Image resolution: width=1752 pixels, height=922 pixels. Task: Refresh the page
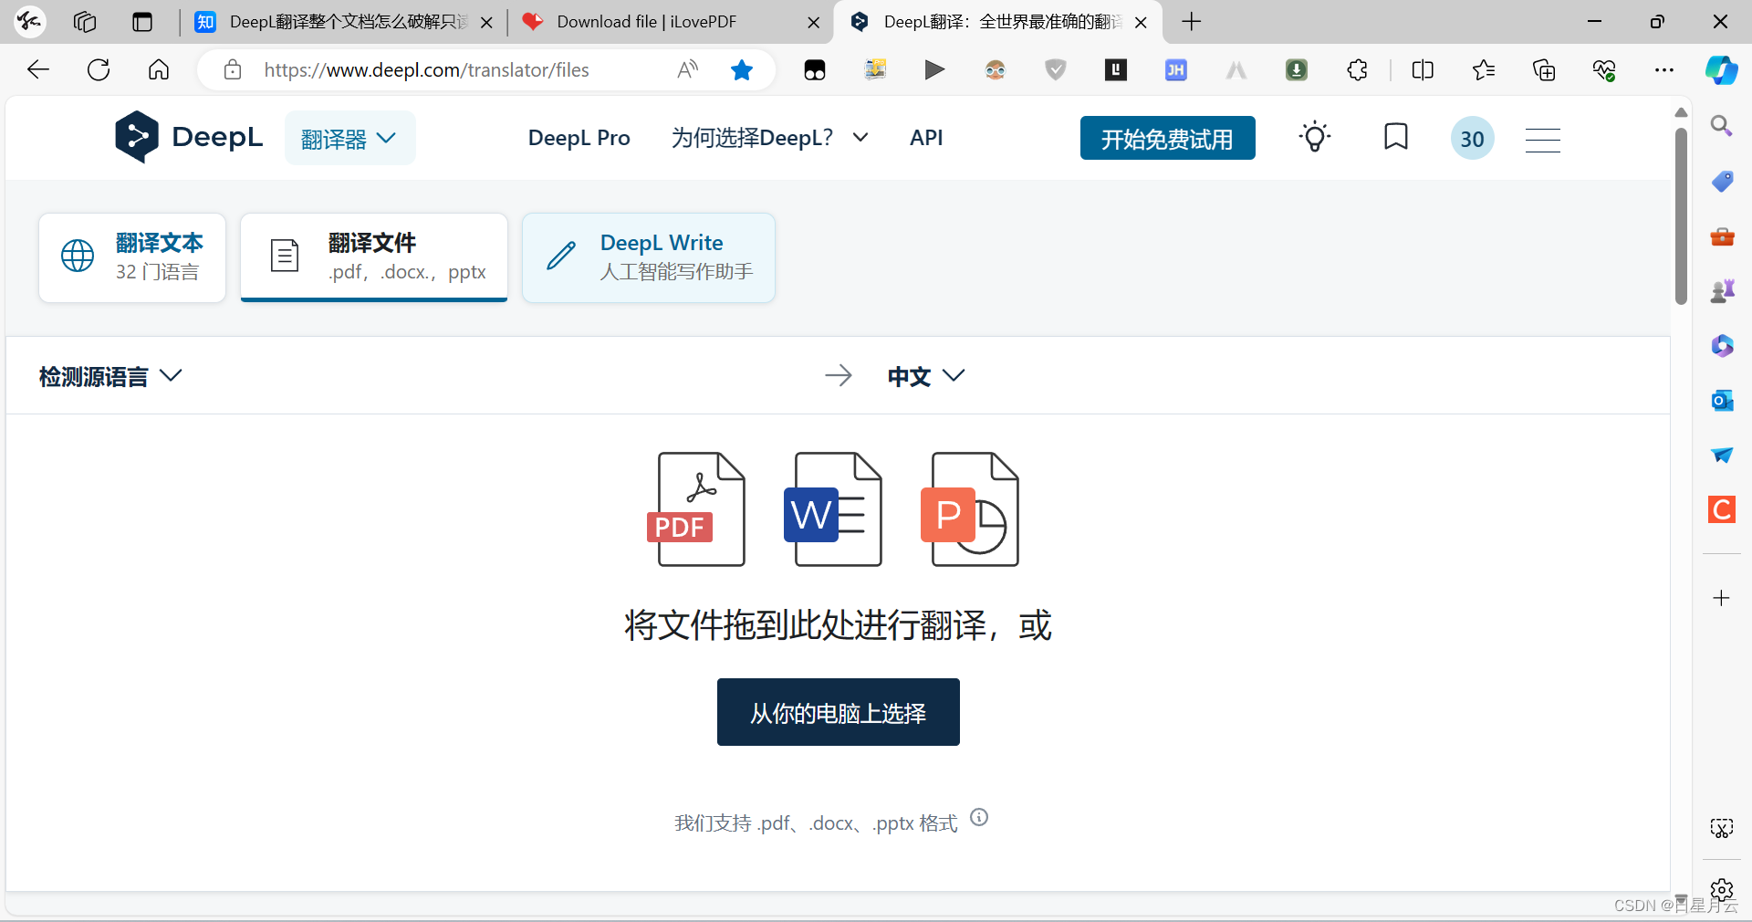[x=99, y=69]
